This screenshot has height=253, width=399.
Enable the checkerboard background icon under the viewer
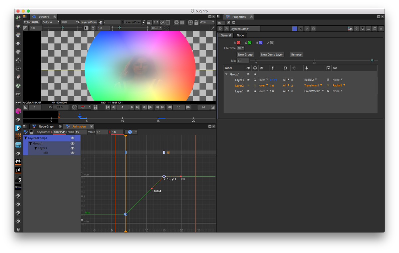(x=166, y=28)
